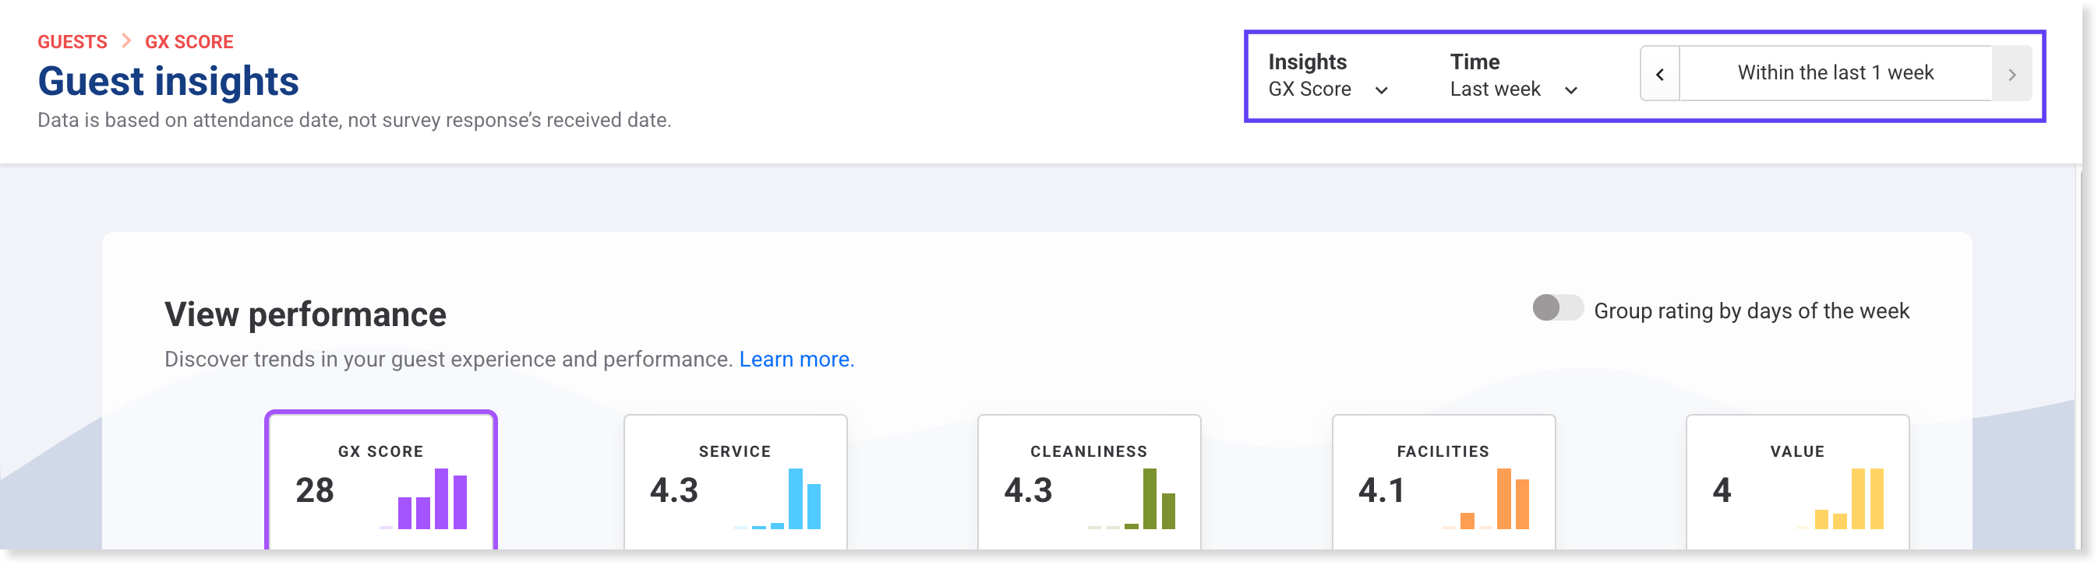Click the previous time period arrow
Viewport: 2098px width, 565px height.
1660,74
